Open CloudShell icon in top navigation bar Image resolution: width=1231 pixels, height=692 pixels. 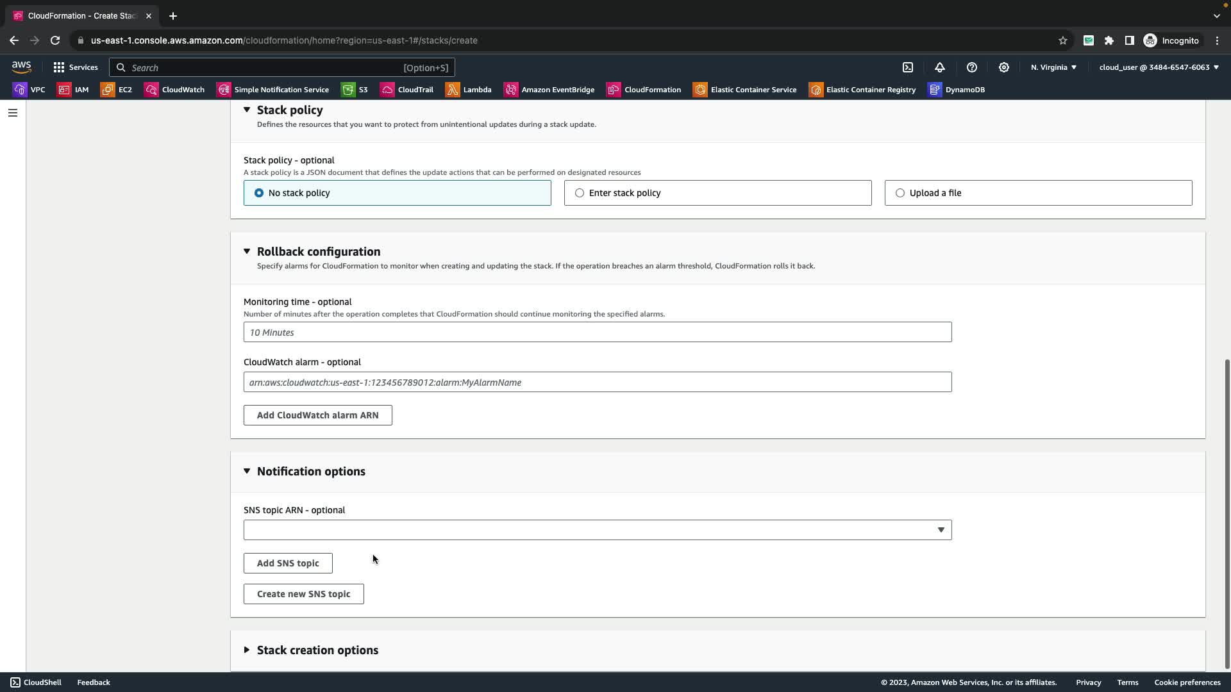(x=908, y=67)
